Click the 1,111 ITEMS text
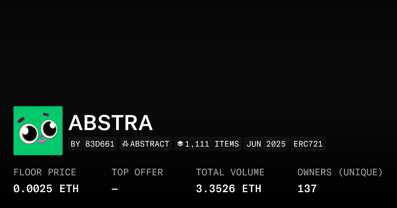Screen dimensions: 397x208 212,144
